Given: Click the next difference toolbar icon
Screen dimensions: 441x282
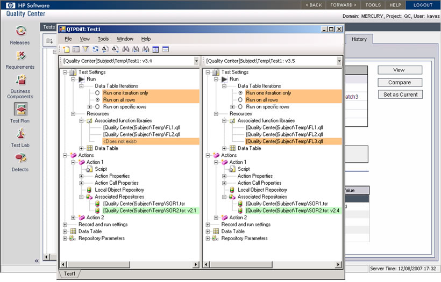Looking at the screenshot, I should click(115, 49).
